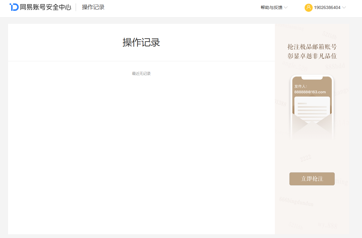Click the yellow user avatar icon
The width and height of the screenshot is (362, 238).
[x=308, y=8]
